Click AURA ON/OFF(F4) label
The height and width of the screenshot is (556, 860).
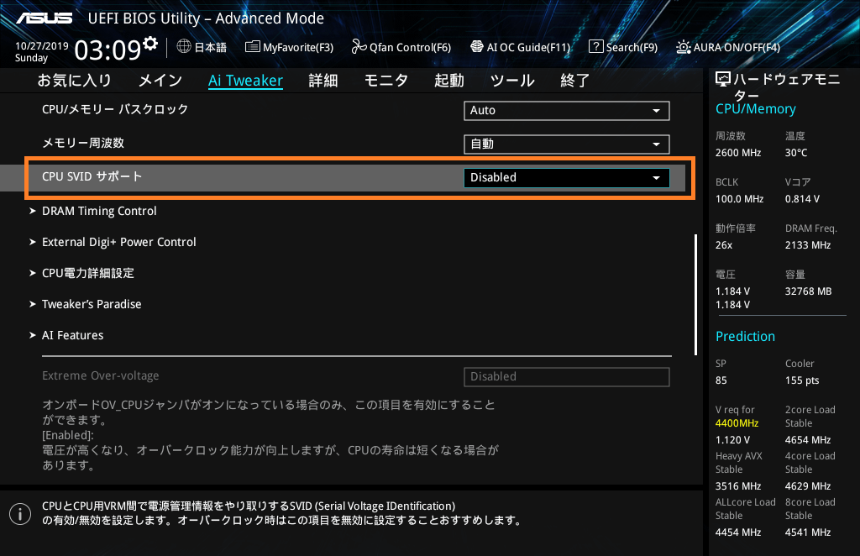[737, 47]
